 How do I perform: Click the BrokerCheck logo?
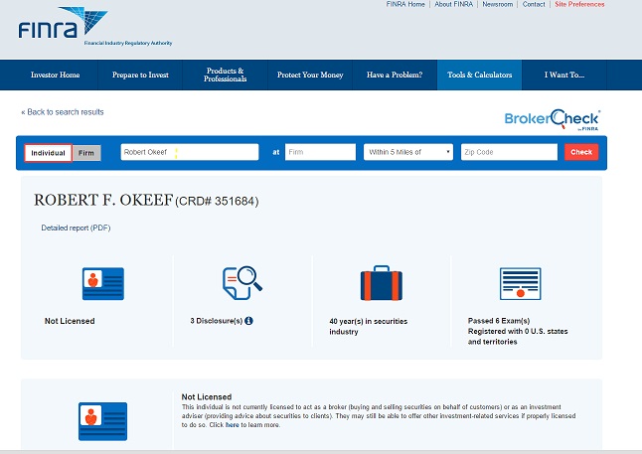[x=553, y=119]
